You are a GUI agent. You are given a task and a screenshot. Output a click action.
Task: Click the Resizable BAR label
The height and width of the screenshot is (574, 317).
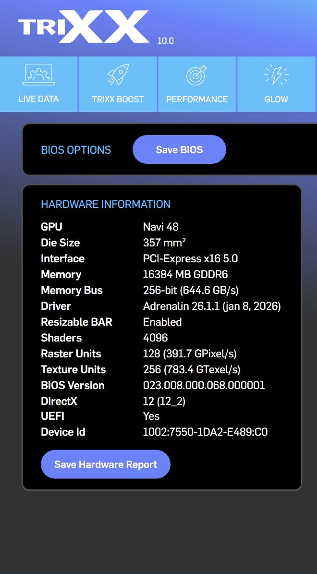tap(76, 322)
